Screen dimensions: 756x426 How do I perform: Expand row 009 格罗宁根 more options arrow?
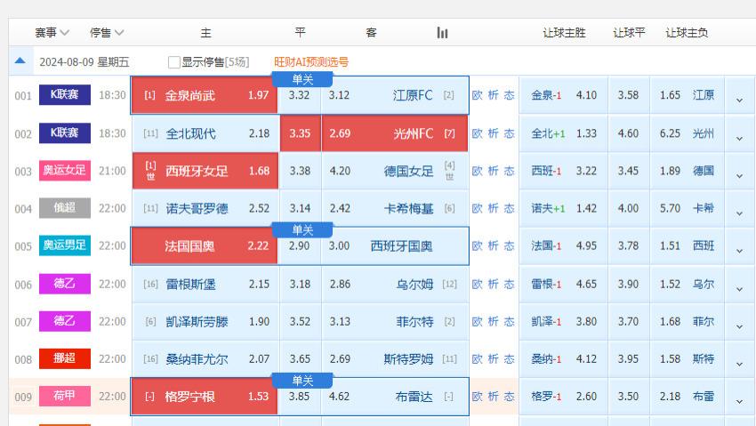pyautogui.click(x=739, y=401)
